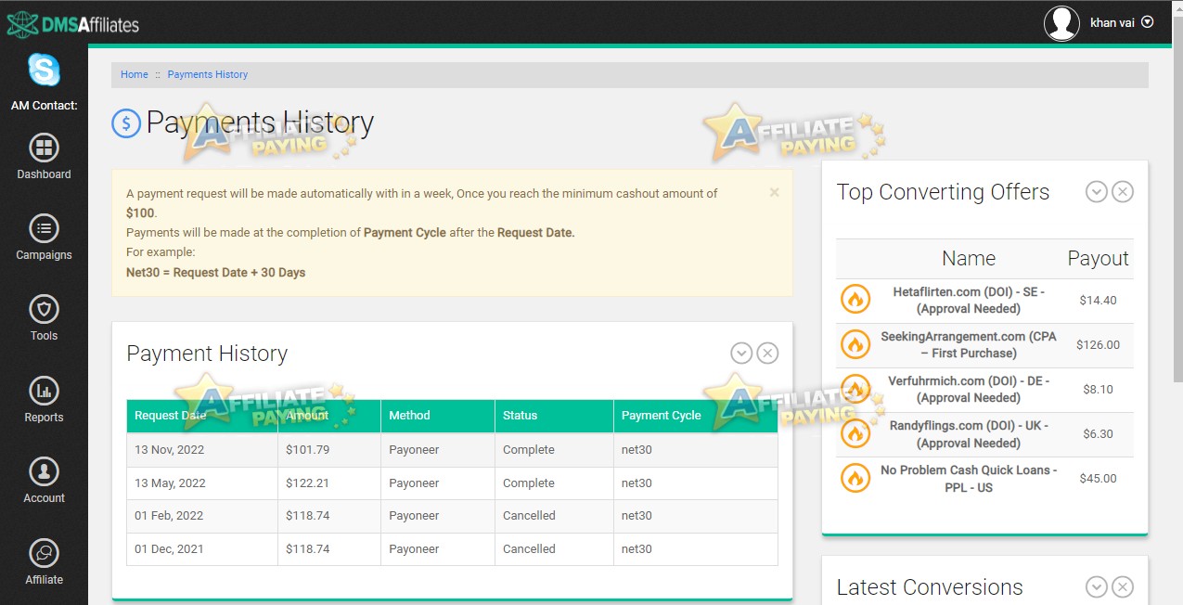Open the Reports chart icon
Screen dimensions: 1183x605
pyautogui.click(x=44, y=391)
